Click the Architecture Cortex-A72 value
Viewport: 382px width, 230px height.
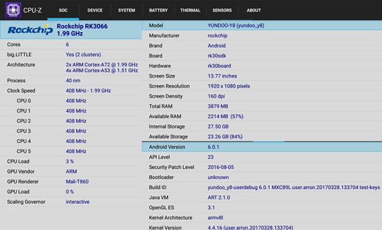102,65
